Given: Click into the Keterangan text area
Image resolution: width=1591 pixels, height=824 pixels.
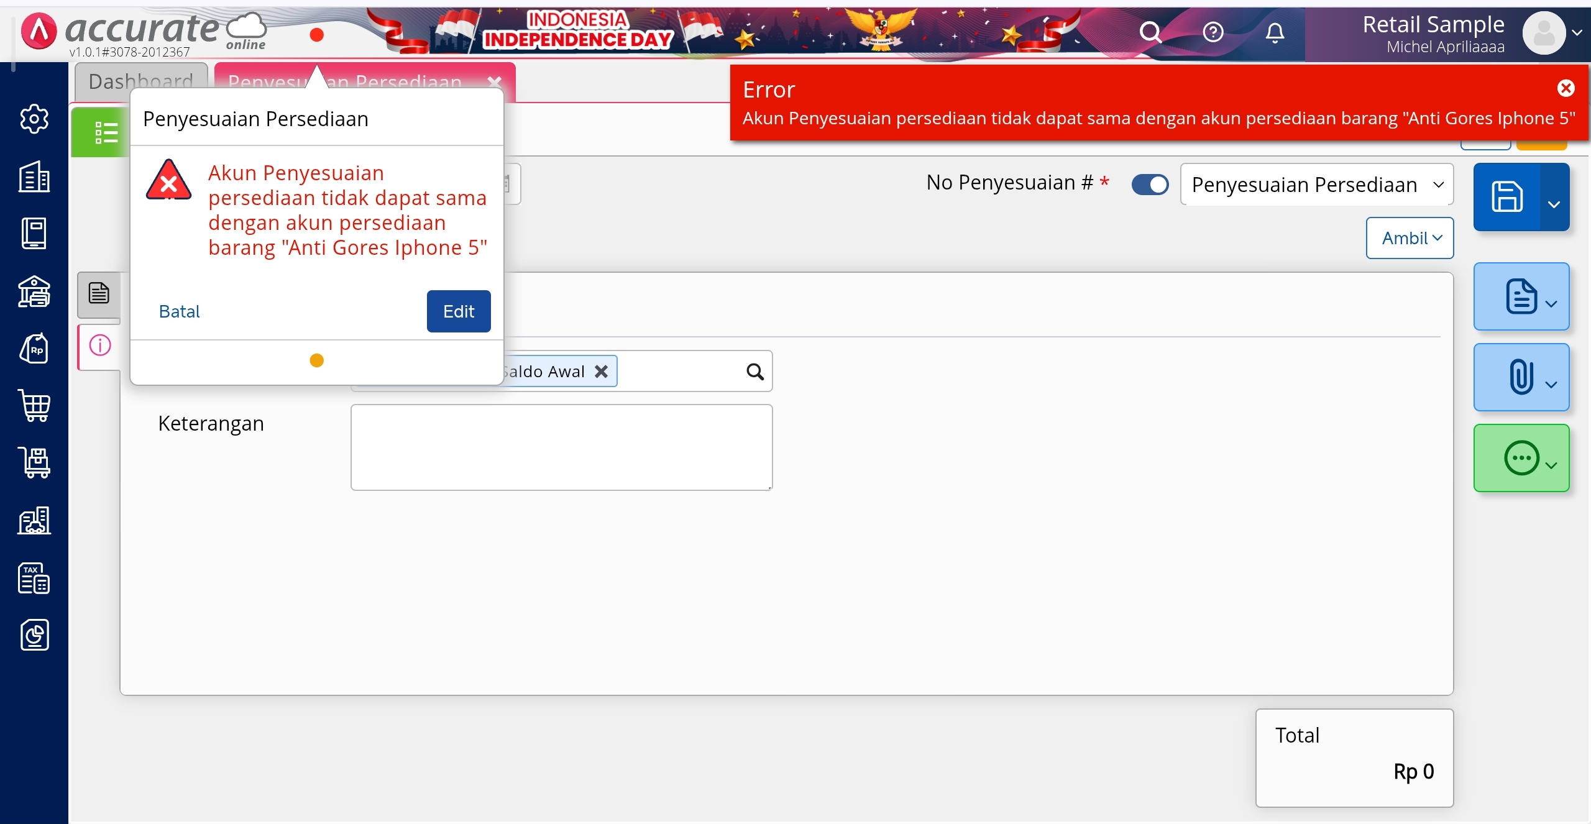Looking at the screenshot, I should click(561, 447).
